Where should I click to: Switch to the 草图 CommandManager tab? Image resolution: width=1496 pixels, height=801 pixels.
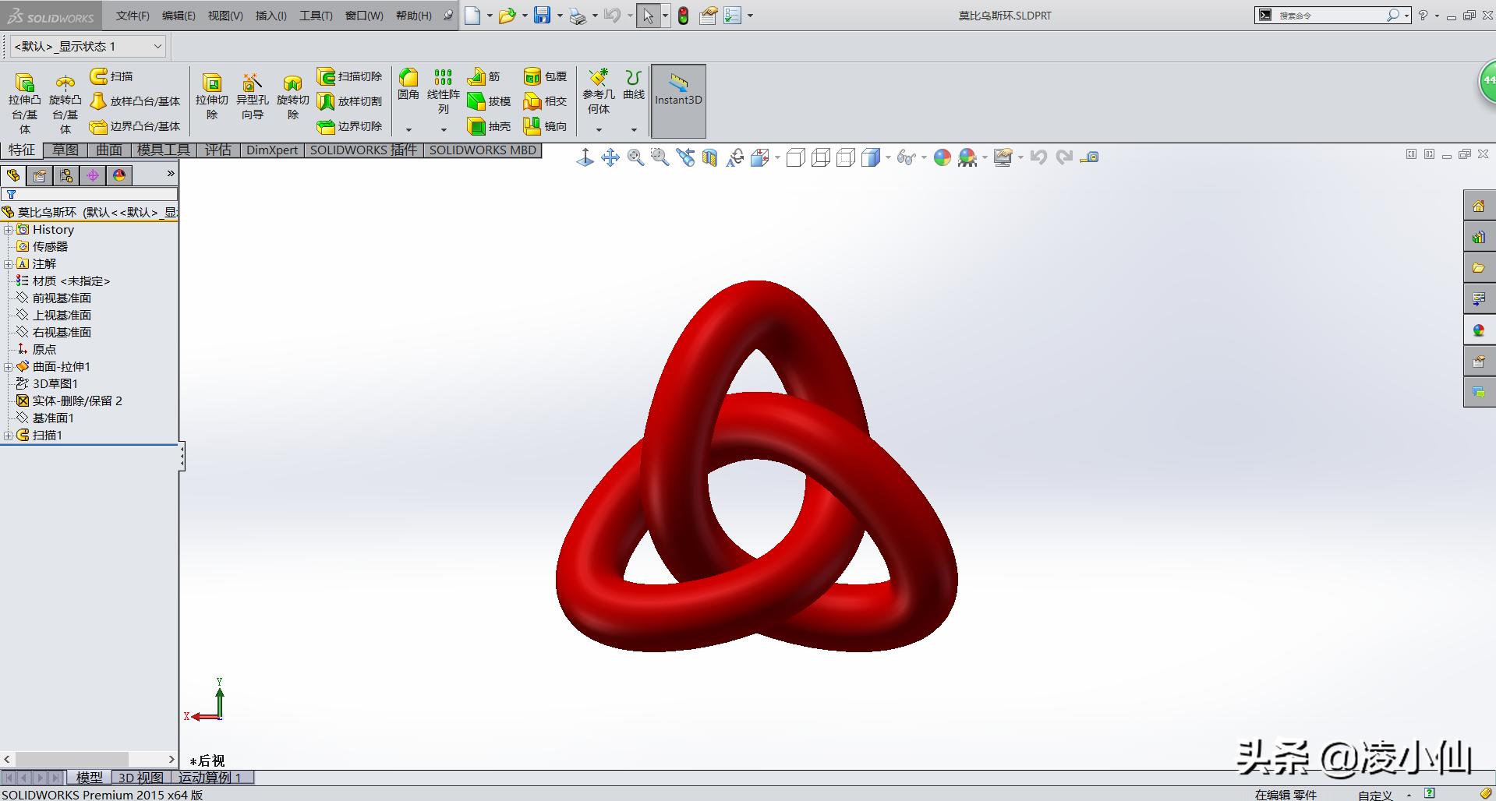(65, 150)
